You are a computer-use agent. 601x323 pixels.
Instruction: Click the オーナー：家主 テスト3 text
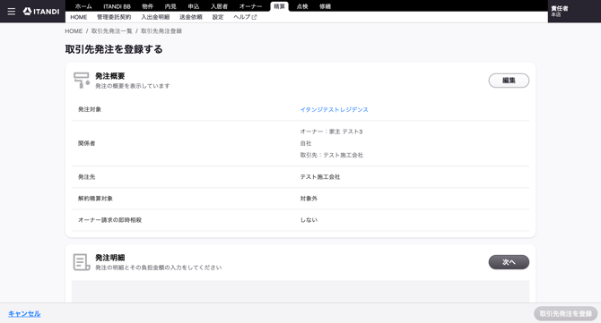coord(331,132)
